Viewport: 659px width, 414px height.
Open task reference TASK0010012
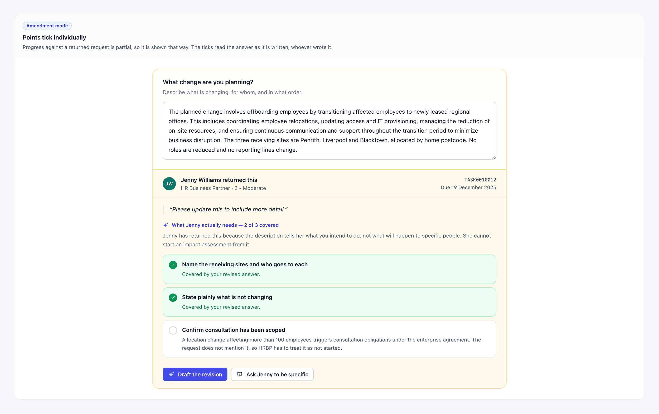(x=480, y=180)
